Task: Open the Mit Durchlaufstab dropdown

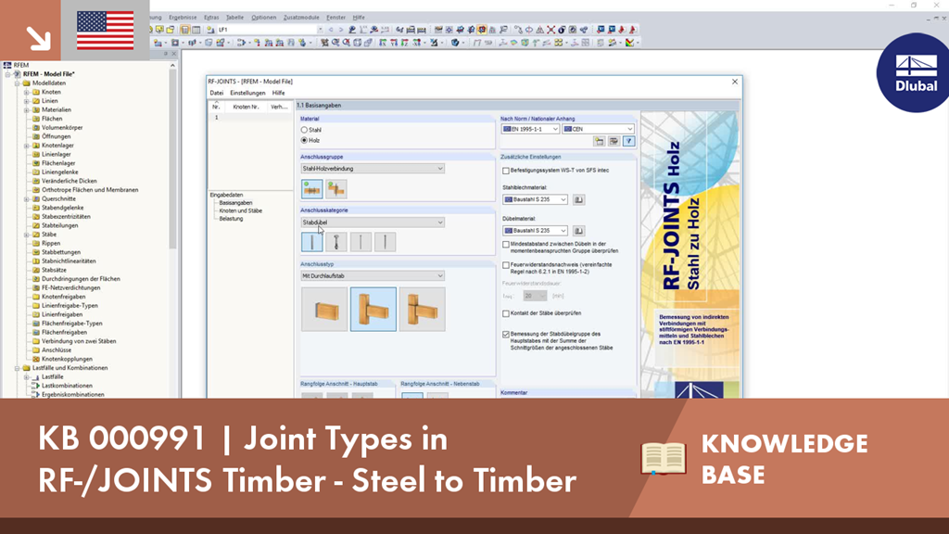Action: pyautogui.click(x=373, y=276)
